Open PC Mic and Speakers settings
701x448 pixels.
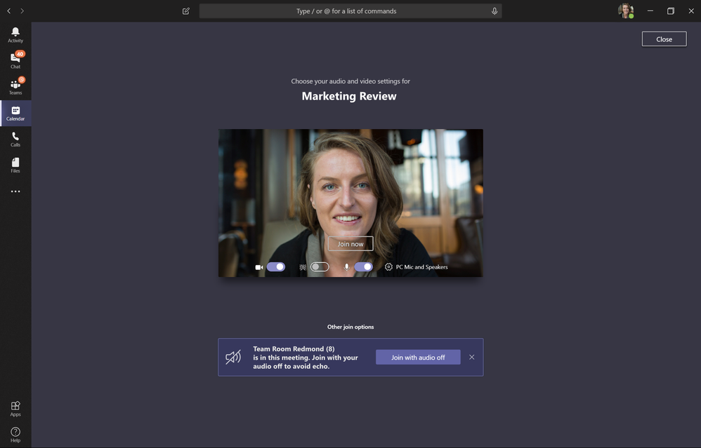click(421, 267)
